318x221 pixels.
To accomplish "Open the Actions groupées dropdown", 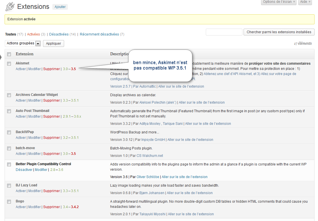I will 23,44.
